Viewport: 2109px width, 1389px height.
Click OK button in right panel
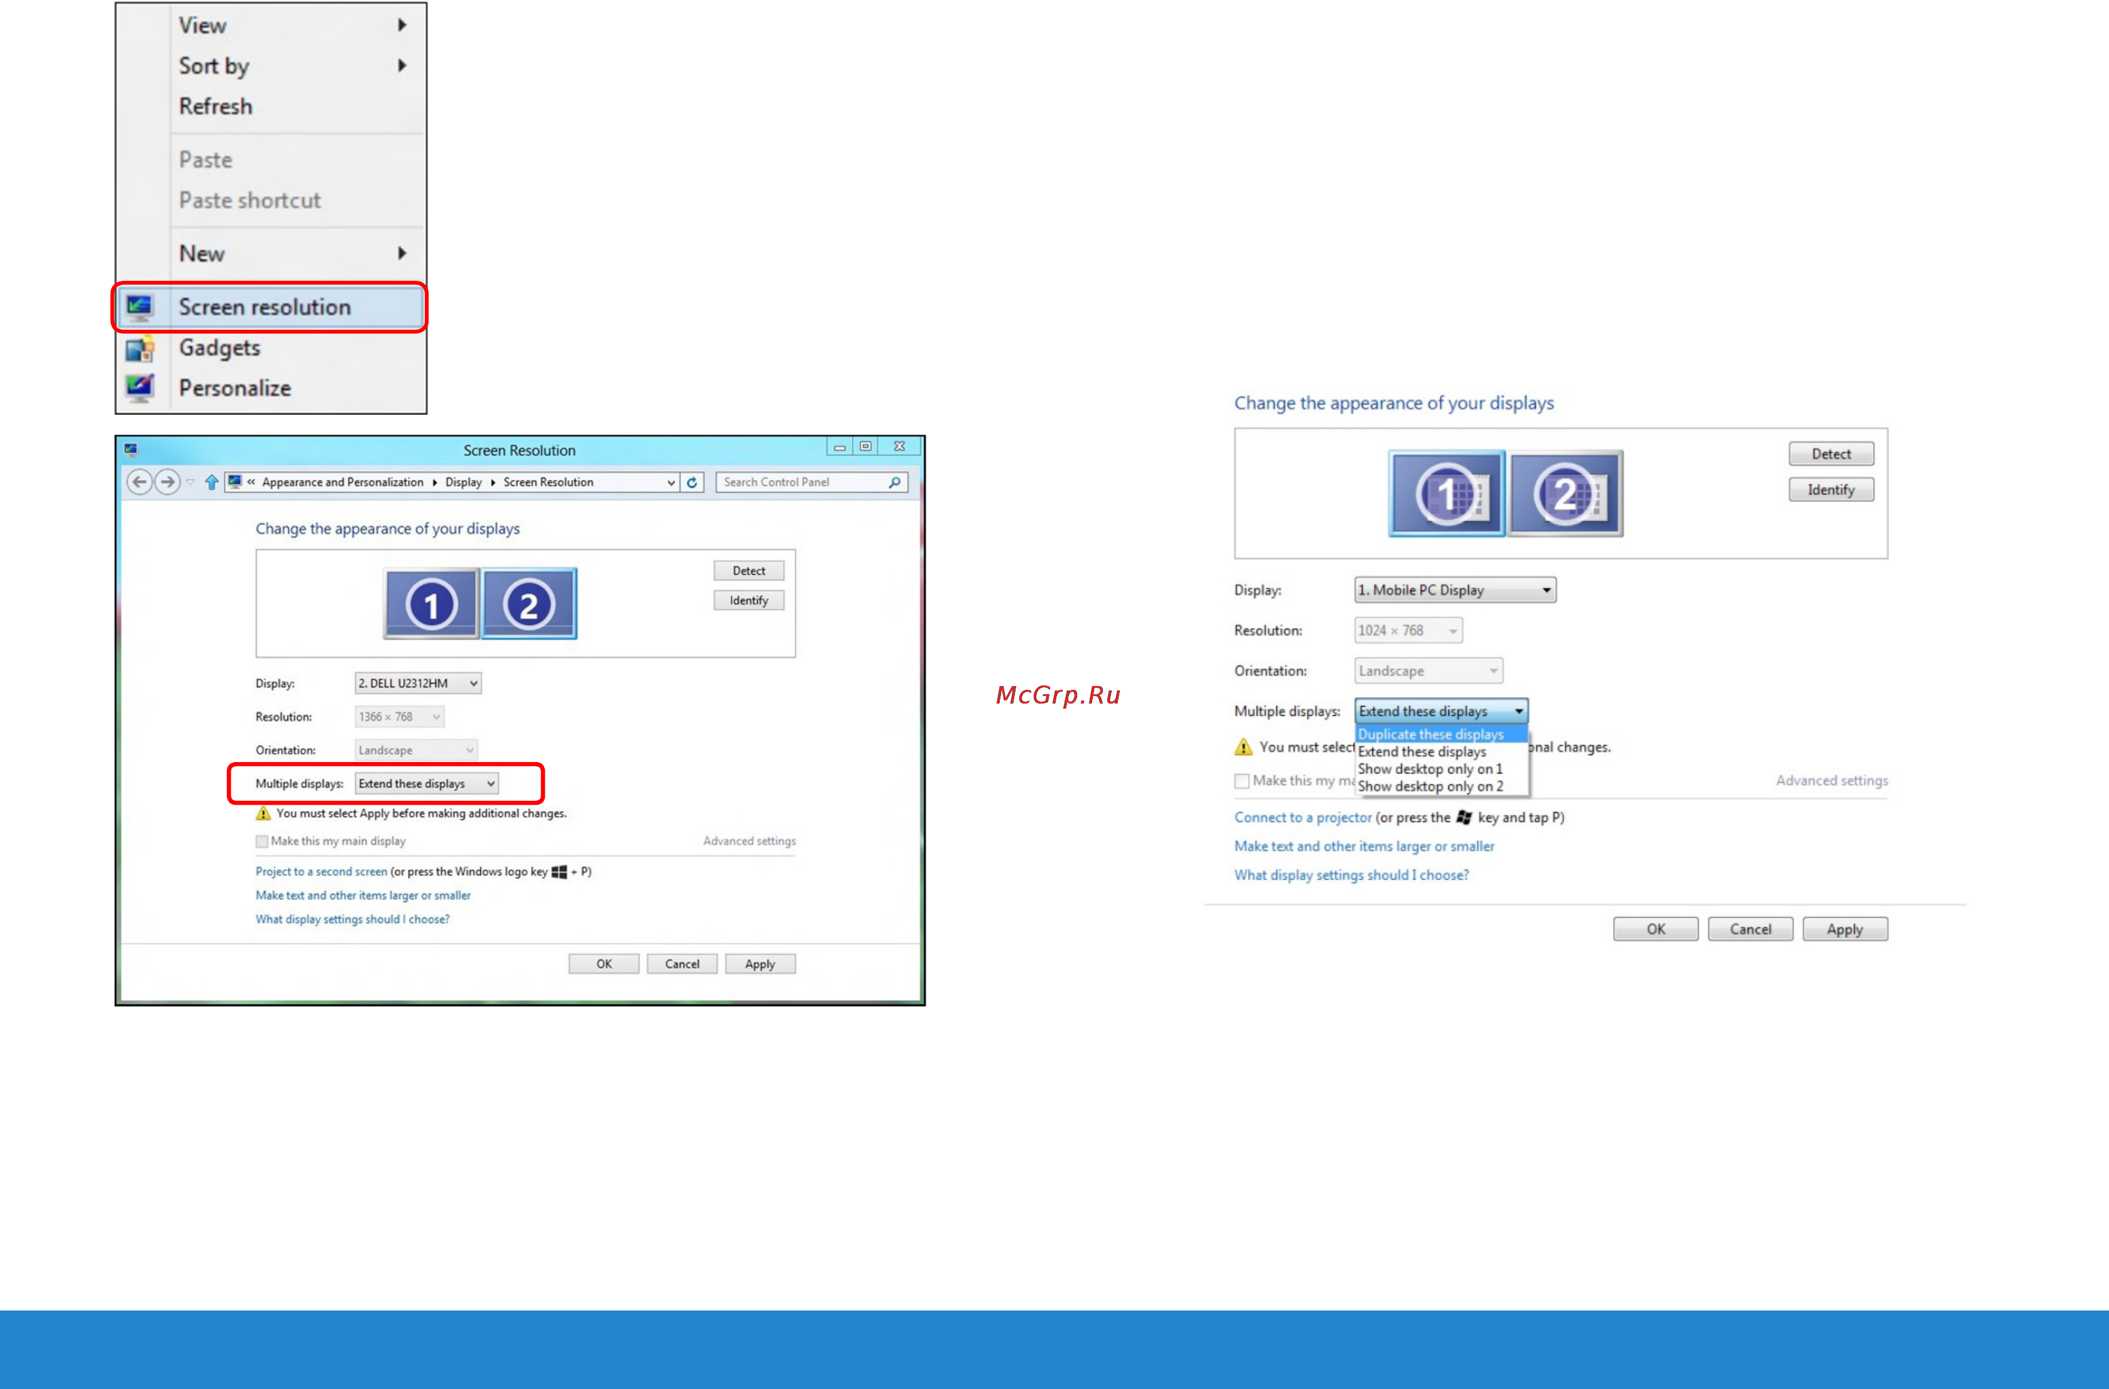click(x=1655, y=929)
